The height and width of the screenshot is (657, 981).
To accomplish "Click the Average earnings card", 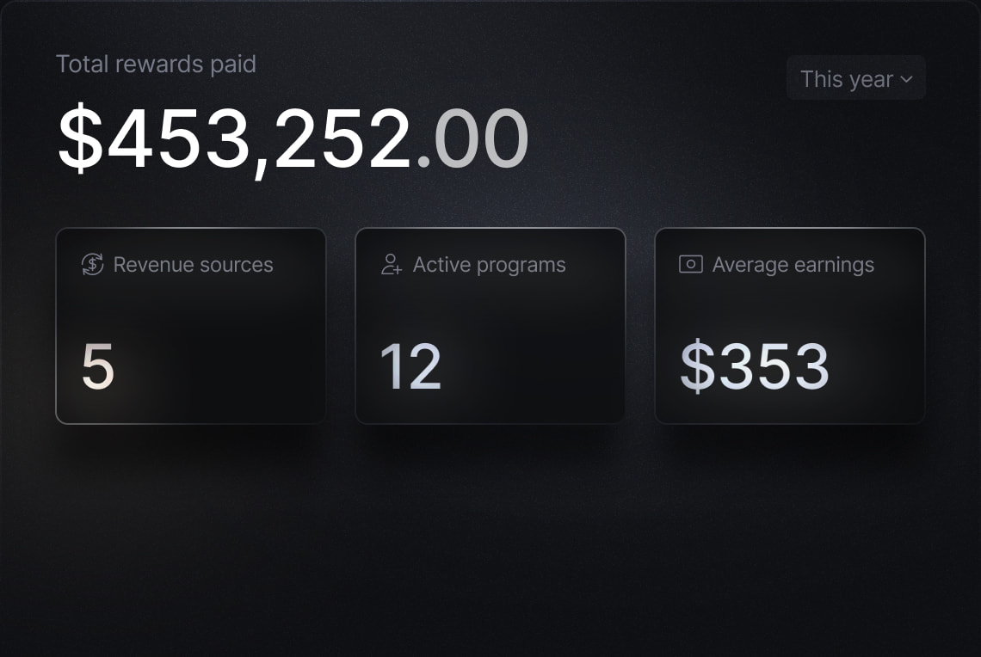I will pos(789,327).
